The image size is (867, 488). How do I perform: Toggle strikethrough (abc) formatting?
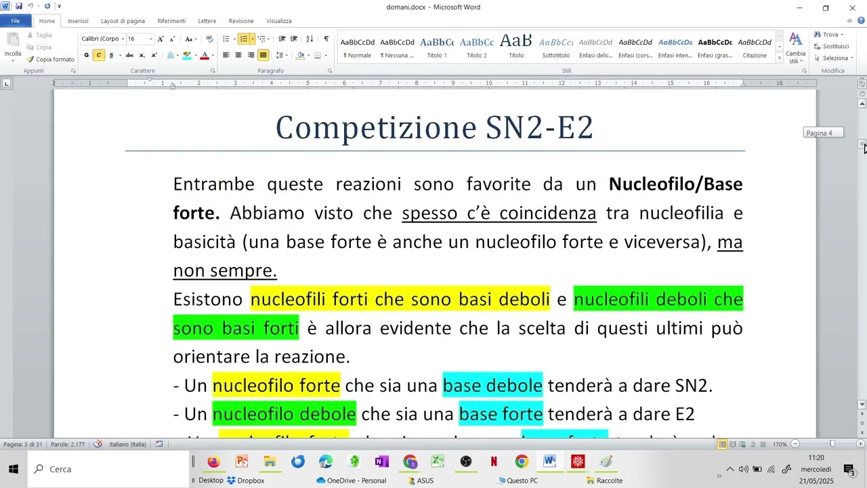click(x=129, y=55)
